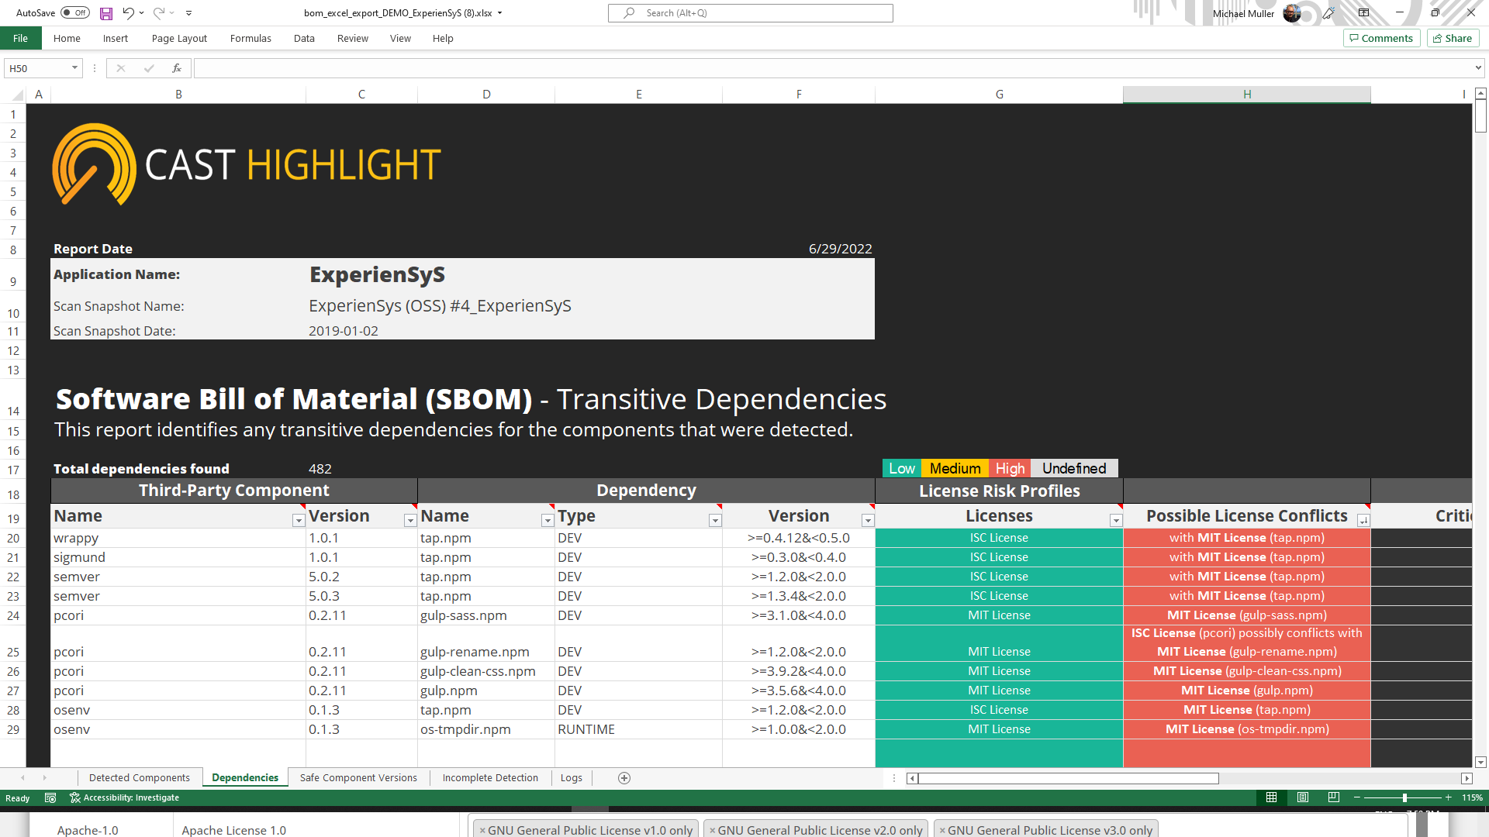Switch to Incomplete Detection sheet tab
Screen dimensions: 1489x837
pos(490,777)
